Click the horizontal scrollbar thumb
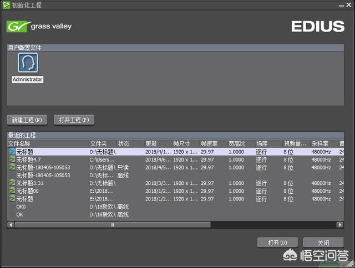355x268 pixels. tap(113, 225)
